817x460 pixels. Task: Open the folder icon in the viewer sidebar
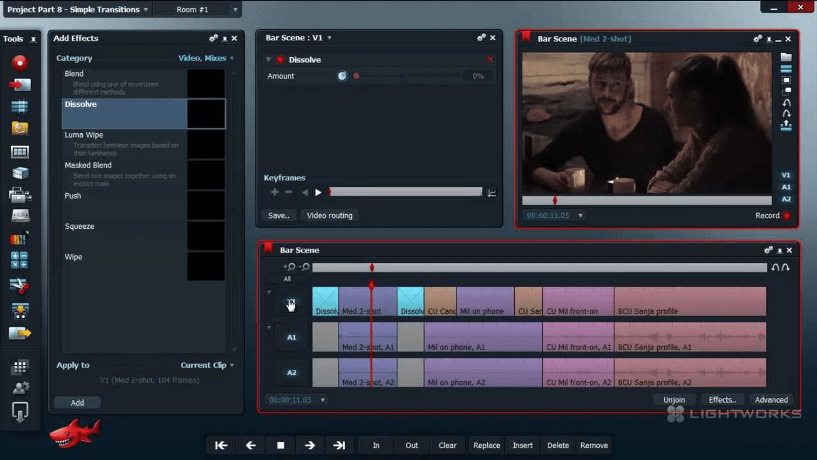coord(786,55)
